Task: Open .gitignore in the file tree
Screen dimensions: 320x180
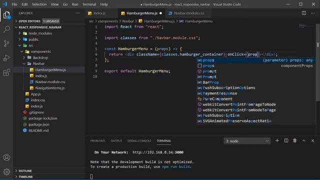Action: 49,112
